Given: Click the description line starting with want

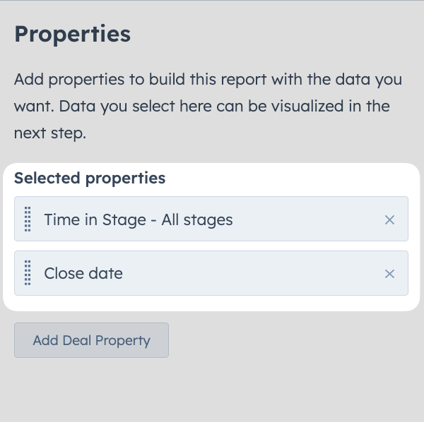Looking at the screenshot, I should (x=201, y=106).
